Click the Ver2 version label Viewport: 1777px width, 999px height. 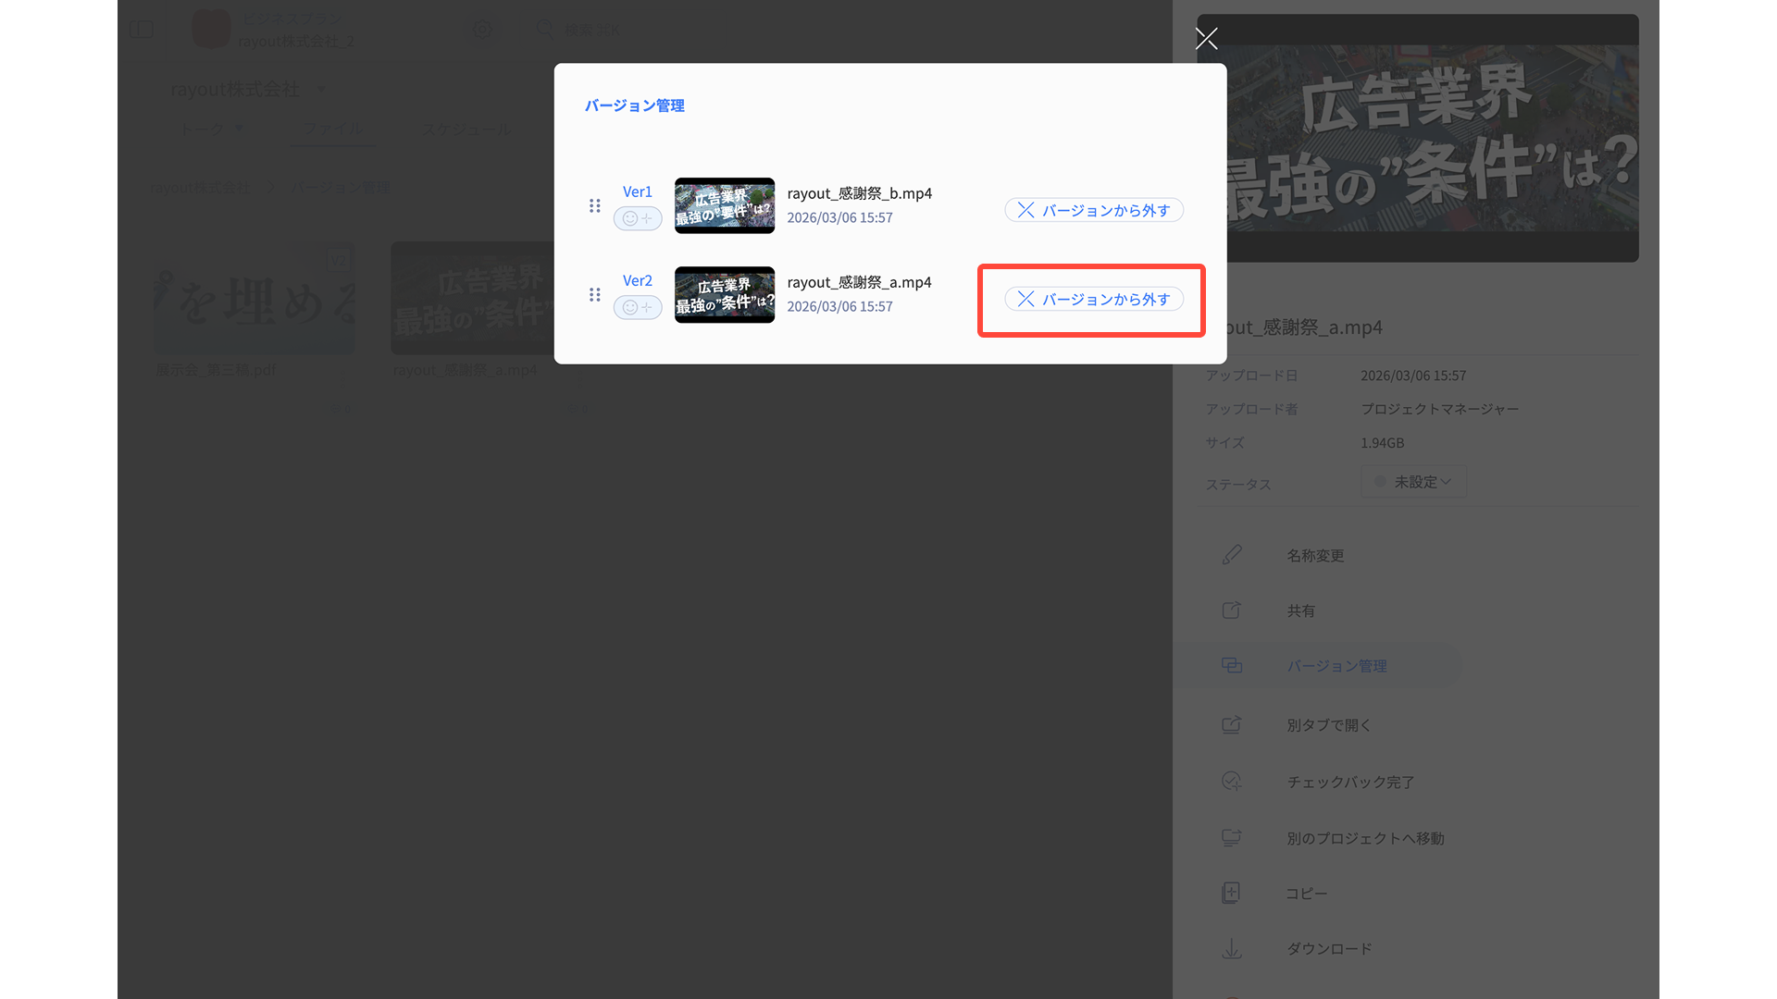(637, 280)
